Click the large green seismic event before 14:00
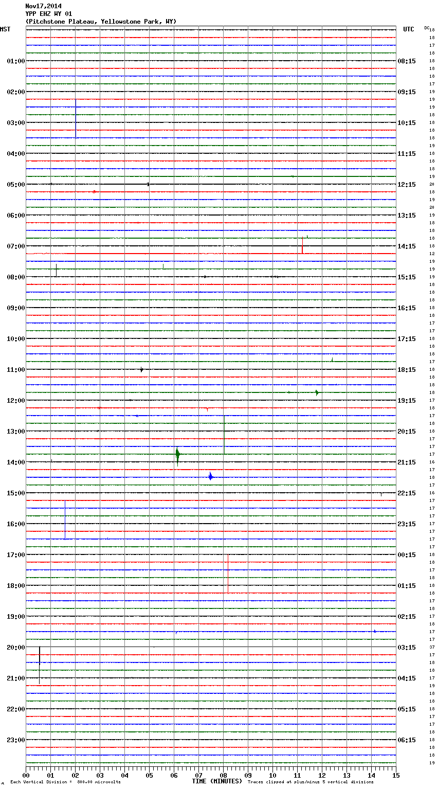 click(177, 455)
